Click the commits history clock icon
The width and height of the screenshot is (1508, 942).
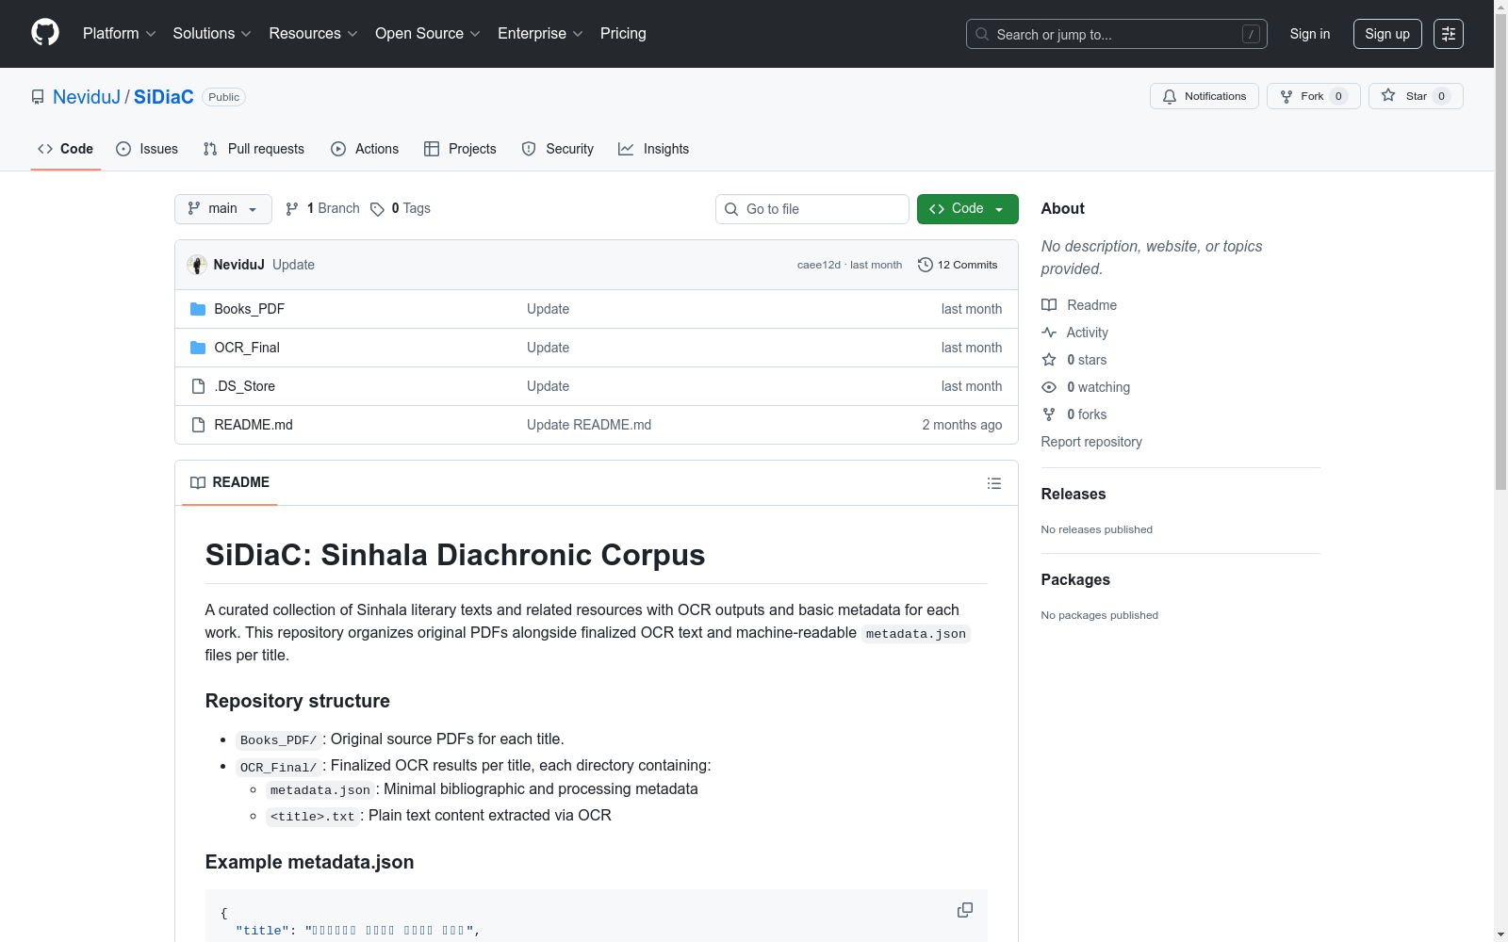tap(926, 265)
